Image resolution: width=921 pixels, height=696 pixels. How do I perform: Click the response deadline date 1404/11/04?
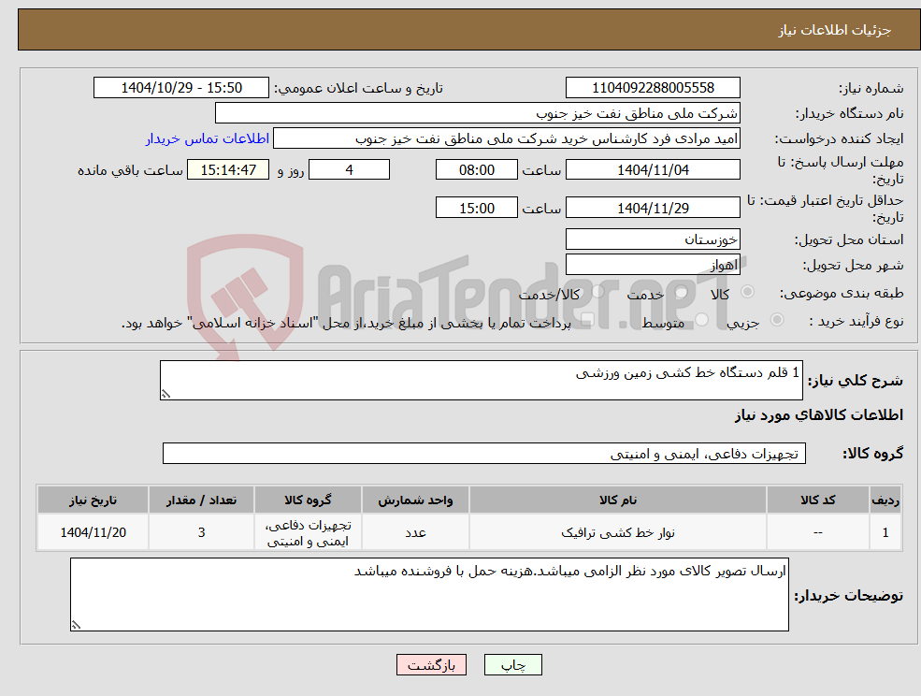(x=653, y=170)
